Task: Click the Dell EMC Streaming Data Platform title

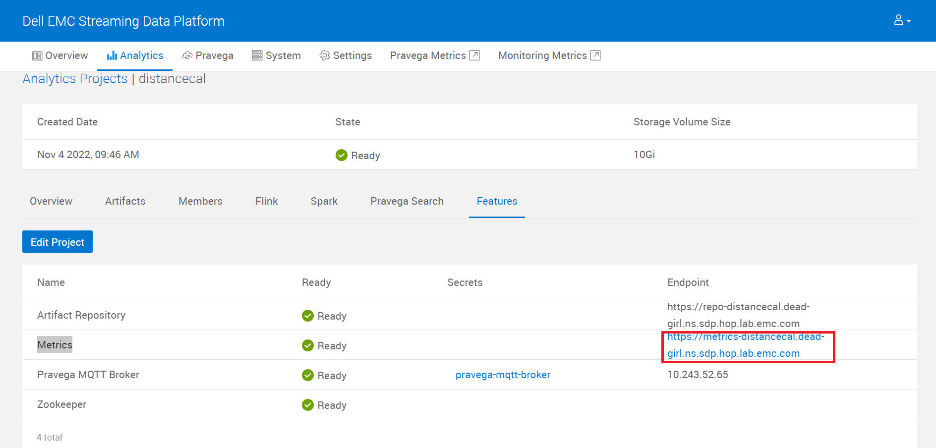Action: 123,21
